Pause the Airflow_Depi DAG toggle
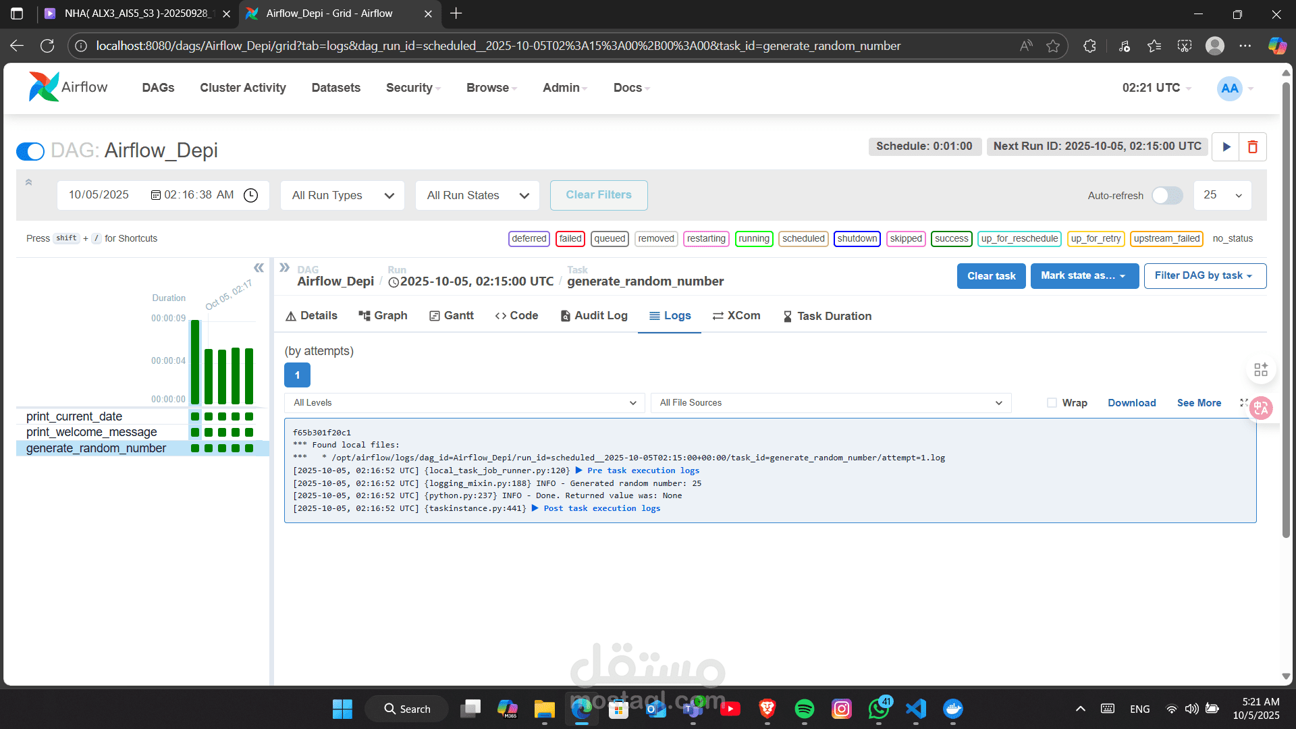This screenshot has width=1296, height=729. (30, 151)
